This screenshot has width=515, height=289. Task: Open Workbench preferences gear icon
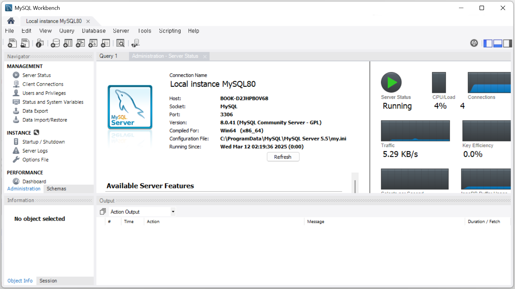click(x=474, y=43)
